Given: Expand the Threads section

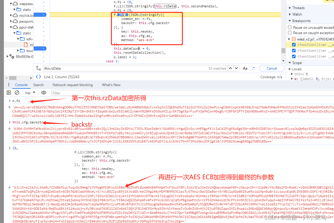Looking at the screenshot, I should click(x=290, y=8).
